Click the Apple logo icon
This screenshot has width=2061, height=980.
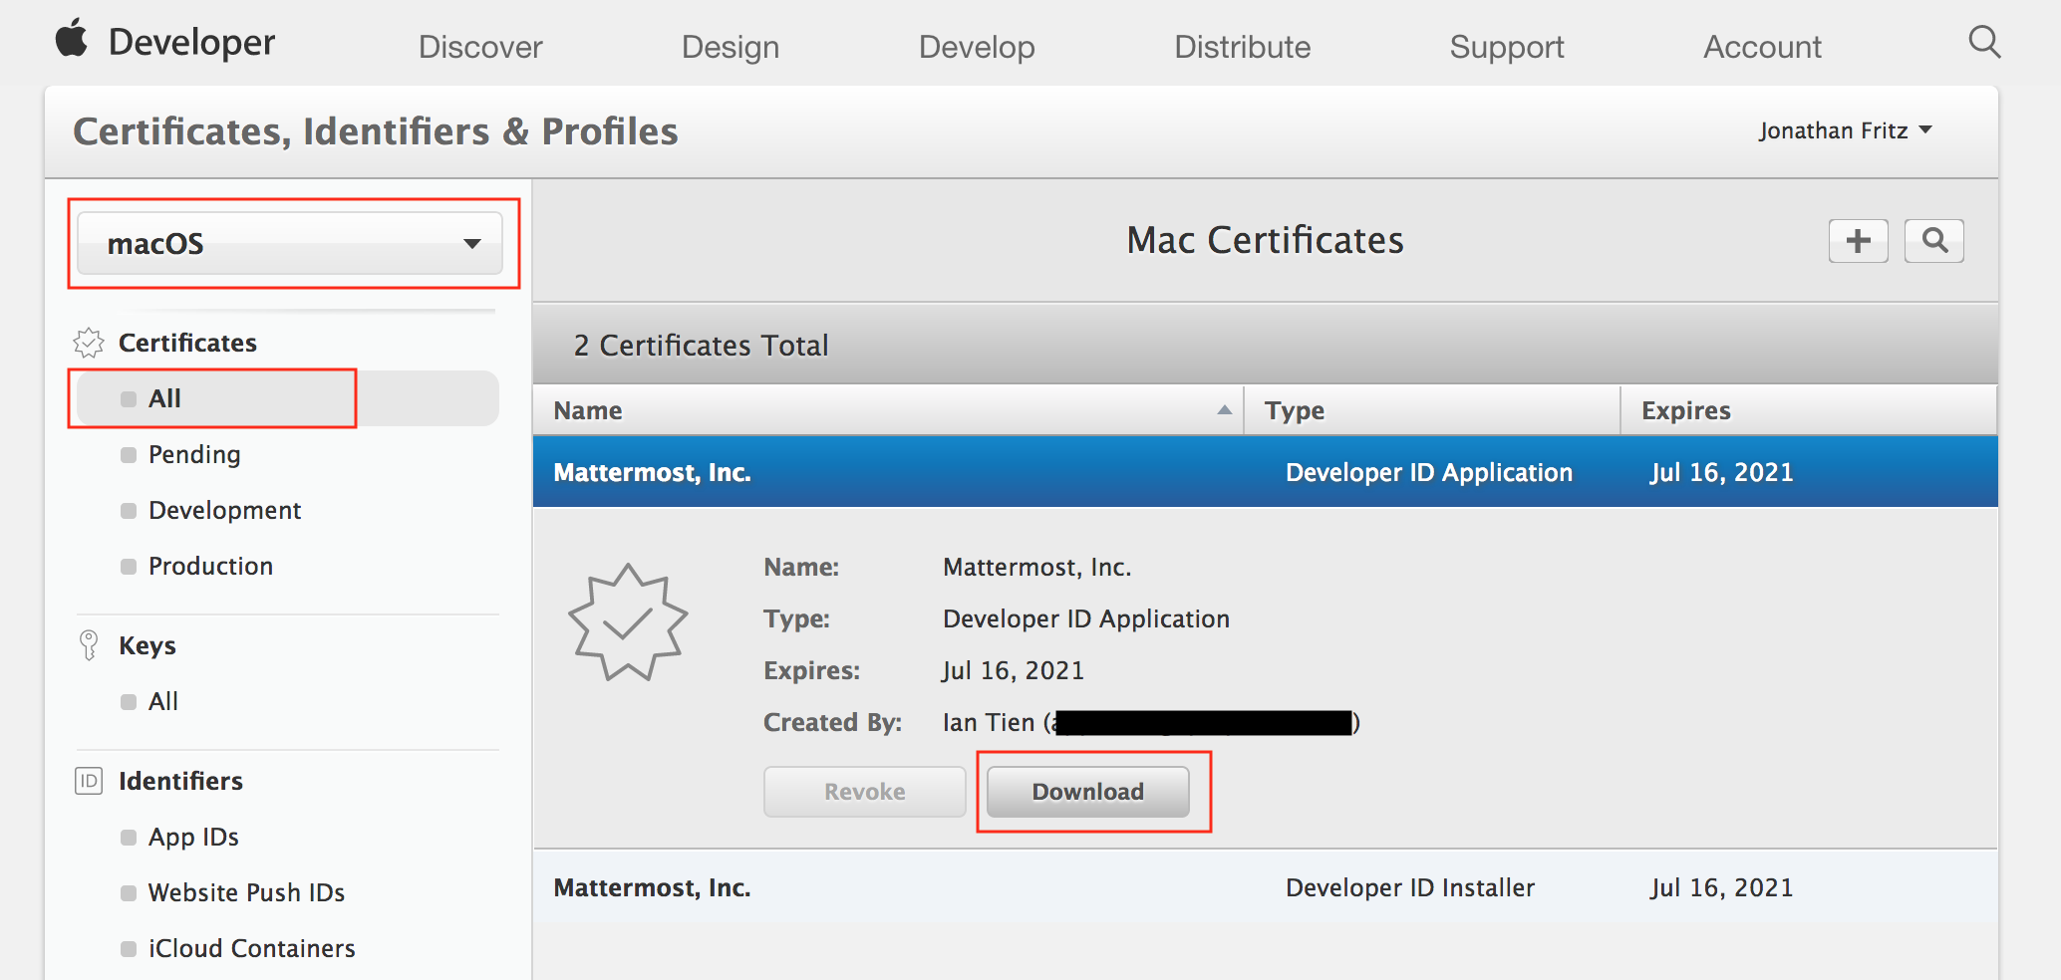coord(71,41)
